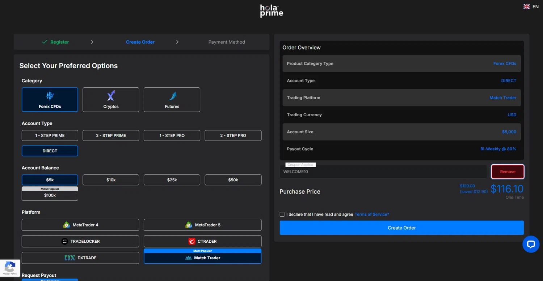
Task: Remove the applied WELCOME10 coupon
Action: (508, 172)
